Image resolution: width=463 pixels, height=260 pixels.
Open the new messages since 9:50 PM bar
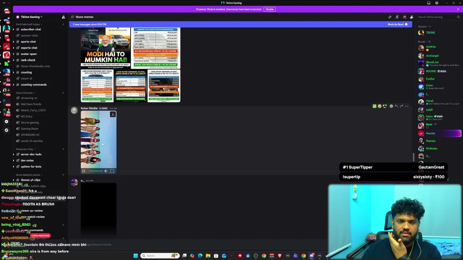click(241, 24)
